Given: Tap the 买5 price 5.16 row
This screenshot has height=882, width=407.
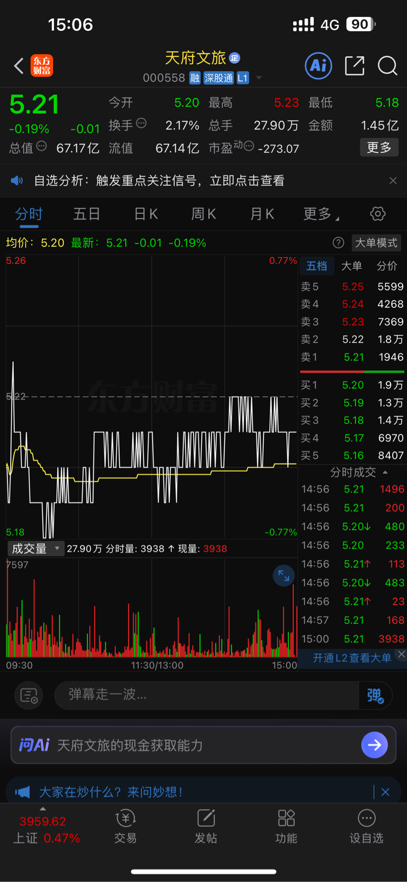Looking at the screenshot, I should pos(352,455).
